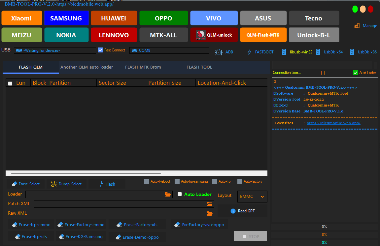The image size is (380, 246).
Task: Select the SAMSUNG brand button
Action: click(66, 18)
